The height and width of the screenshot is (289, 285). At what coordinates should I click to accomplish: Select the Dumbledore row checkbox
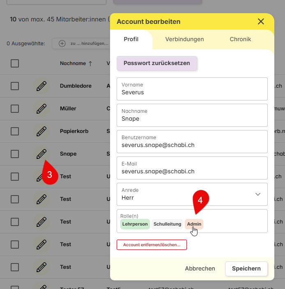[x=15, y=86]
